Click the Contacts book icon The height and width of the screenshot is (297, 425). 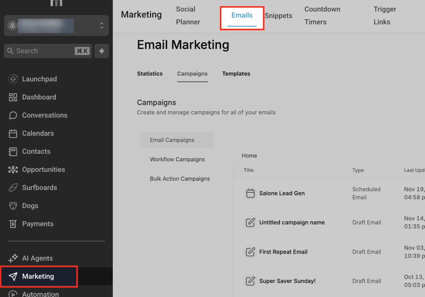(x=13, y=151)
